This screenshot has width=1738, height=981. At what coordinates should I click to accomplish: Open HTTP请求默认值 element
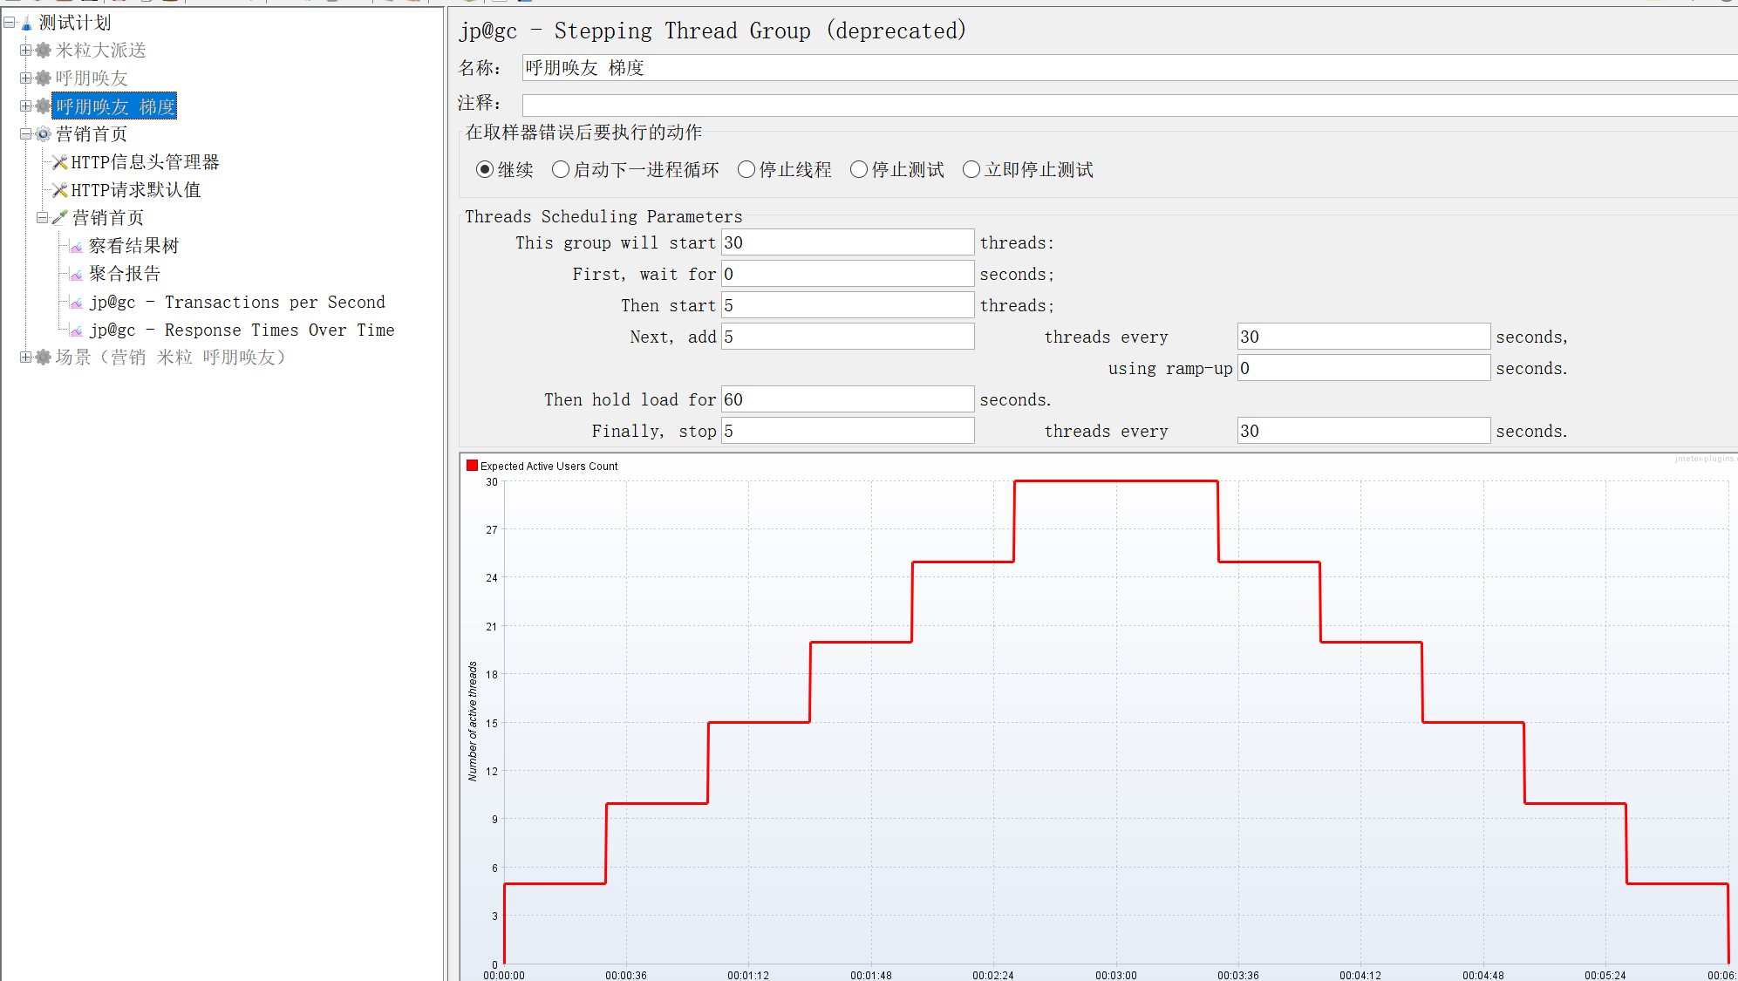pos(136,190)
